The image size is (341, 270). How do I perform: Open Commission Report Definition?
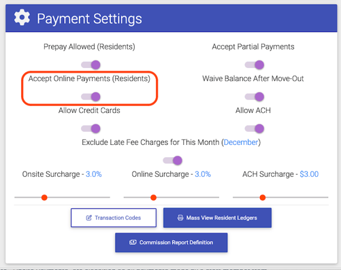[172, 242]
